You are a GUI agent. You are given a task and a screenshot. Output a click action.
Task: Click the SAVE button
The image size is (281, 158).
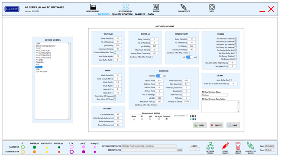pos(233,126)
